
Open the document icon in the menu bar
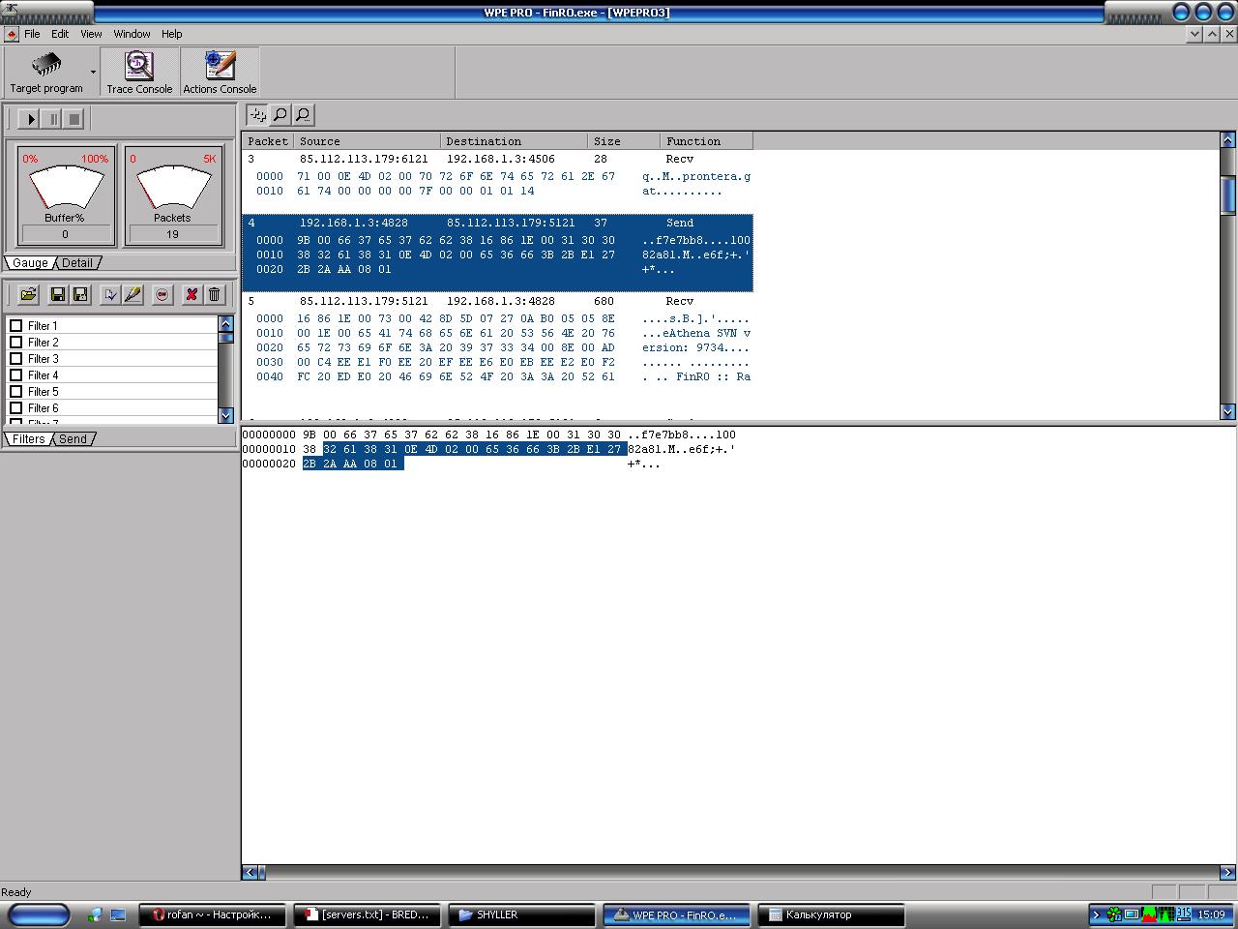[12, 34]
